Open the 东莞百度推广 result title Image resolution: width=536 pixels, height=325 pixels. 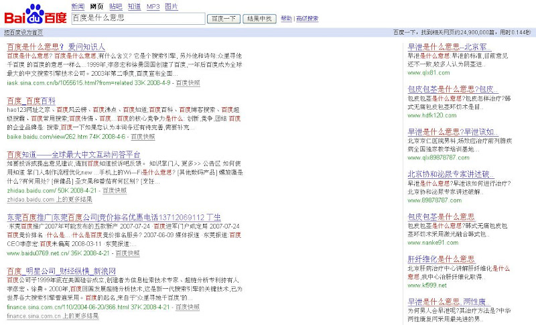pyautogui.click(x=114, y=217)
